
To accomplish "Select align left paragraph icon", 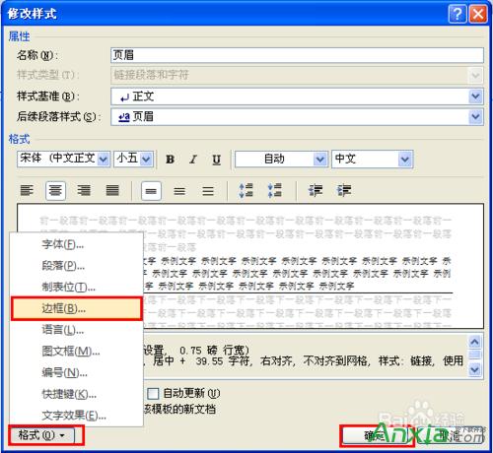I will click(x=27, y=190).
